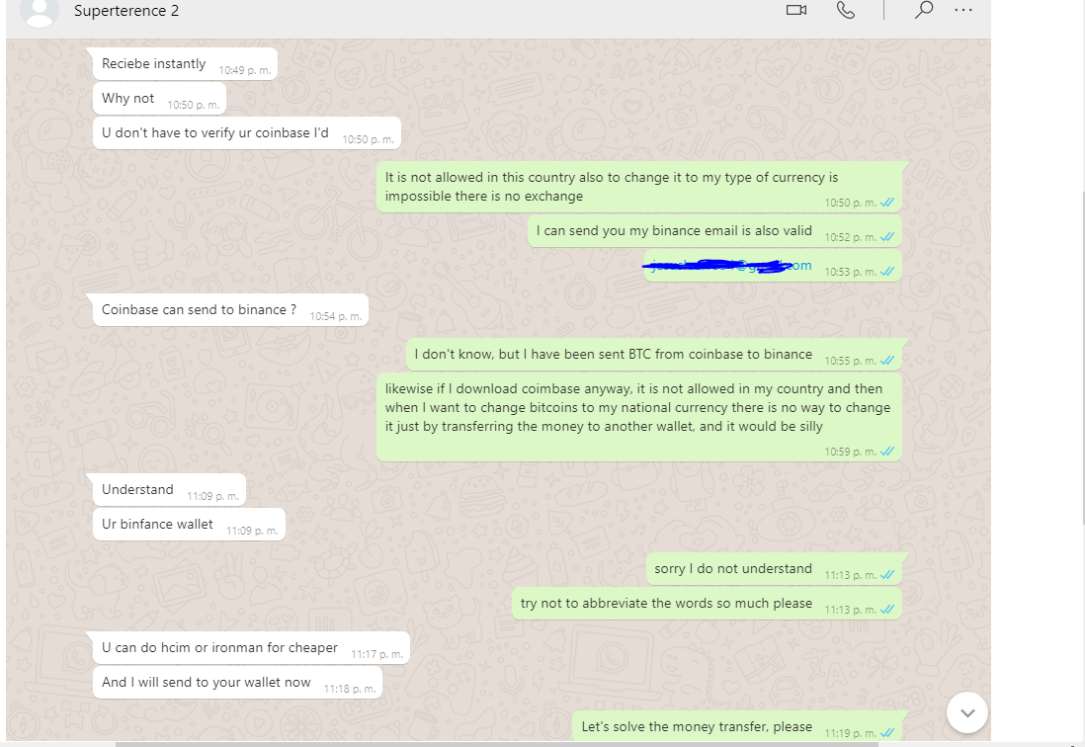1085x747 pixels.
Task: Click the redacted email address link
Action: tap(730, 266)
